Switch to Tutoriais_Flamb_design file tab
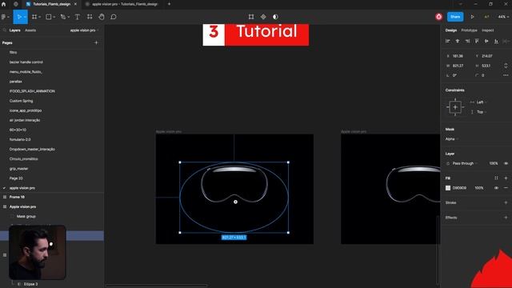 51,4
